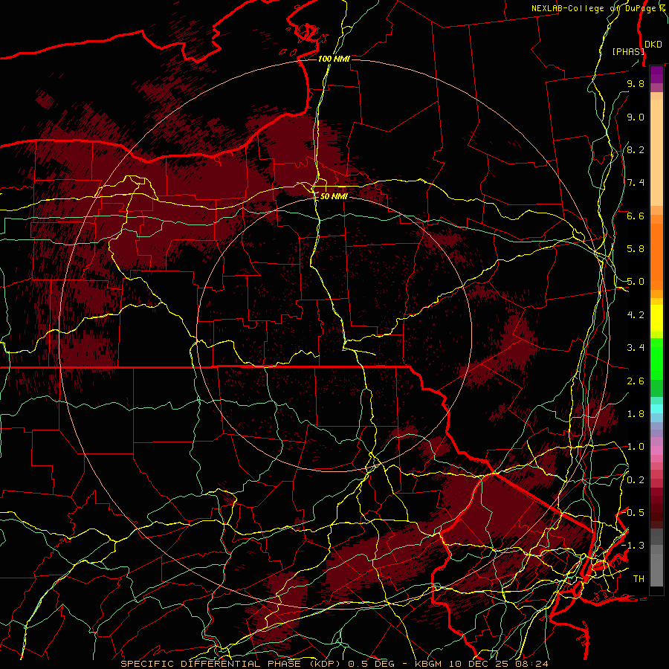Click the 2.6 value on the scale
This screenshot has height=669, width=669.
pyautogui.click(x=636, y=381)
